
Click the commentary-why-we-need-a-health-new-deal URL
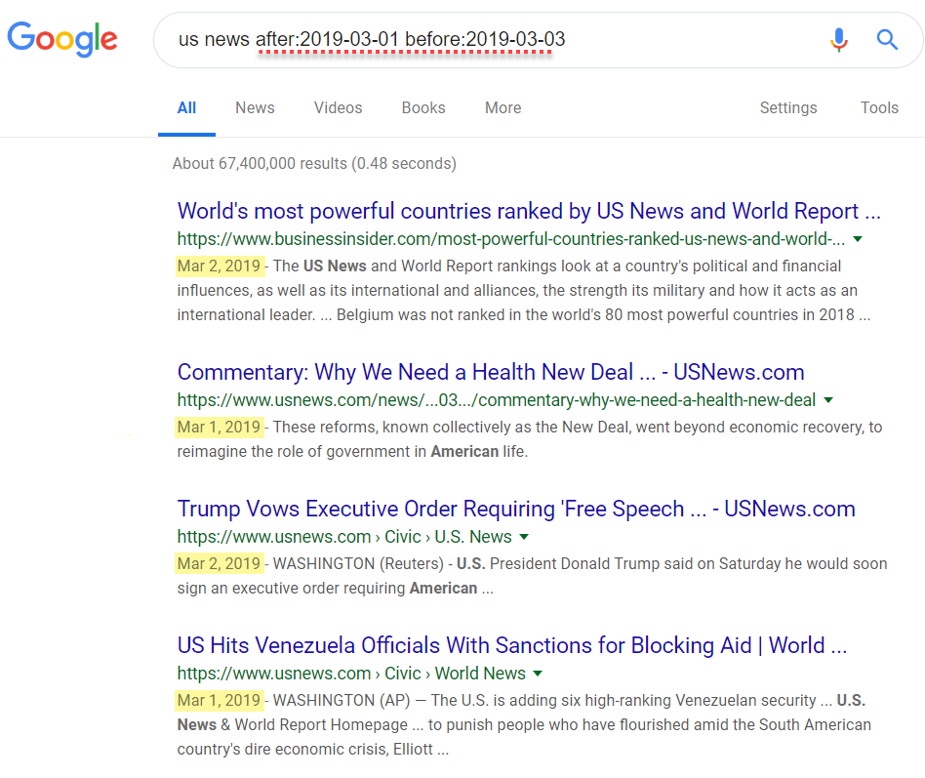pos(496,400)
